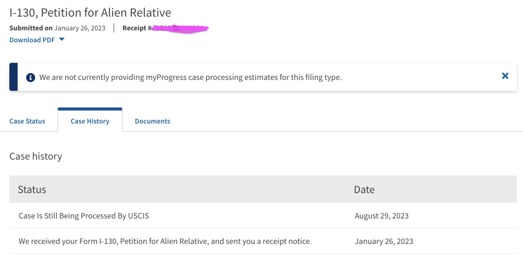
Task: Click the dark blue bar on the alert's left edge
Action: coord(14,77)
